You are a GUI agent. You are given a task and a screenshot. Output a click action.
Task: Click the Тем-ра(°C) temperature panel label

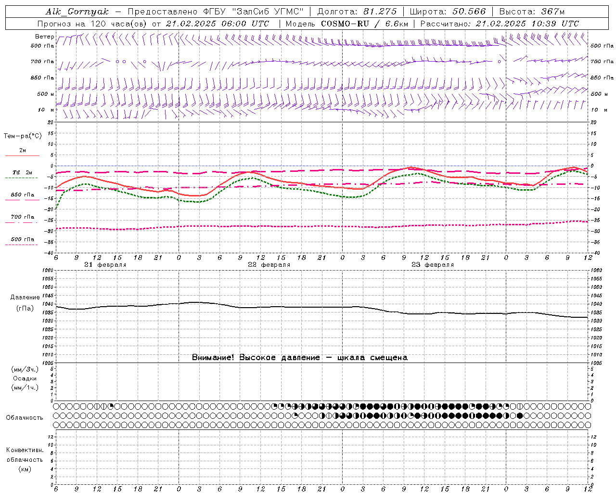tap(23, 136)
